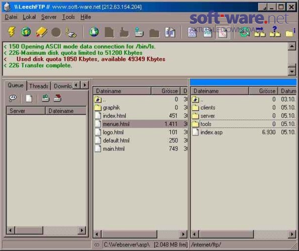The width and height of the screenshot is (299, 251).
Task: Select menue.html in local list
Action: tap(116, 124)
